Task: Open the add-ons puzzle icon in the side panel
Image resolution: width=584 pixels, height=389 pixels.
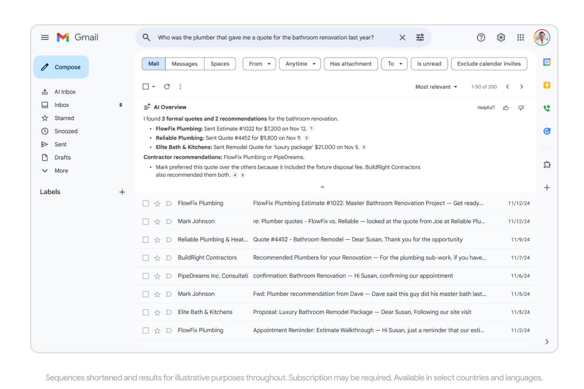Action: click(547, 165)
